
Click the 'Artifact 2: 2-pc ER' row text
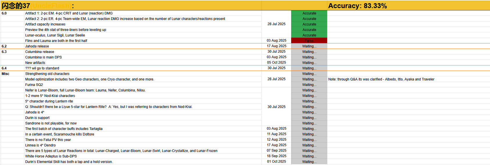tap(125, 19)
